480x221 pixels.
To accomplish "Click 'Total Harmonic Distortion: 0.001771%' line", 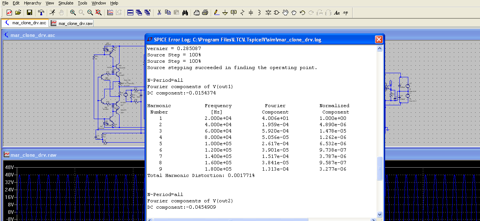I will 201,175.
